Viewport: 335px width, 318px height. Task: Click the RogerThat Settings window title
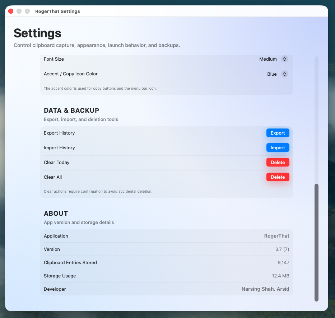click(x=57, y=11)
